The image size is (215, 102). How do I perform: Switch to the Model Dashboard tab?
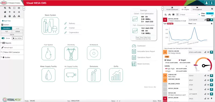click(172, 9)
